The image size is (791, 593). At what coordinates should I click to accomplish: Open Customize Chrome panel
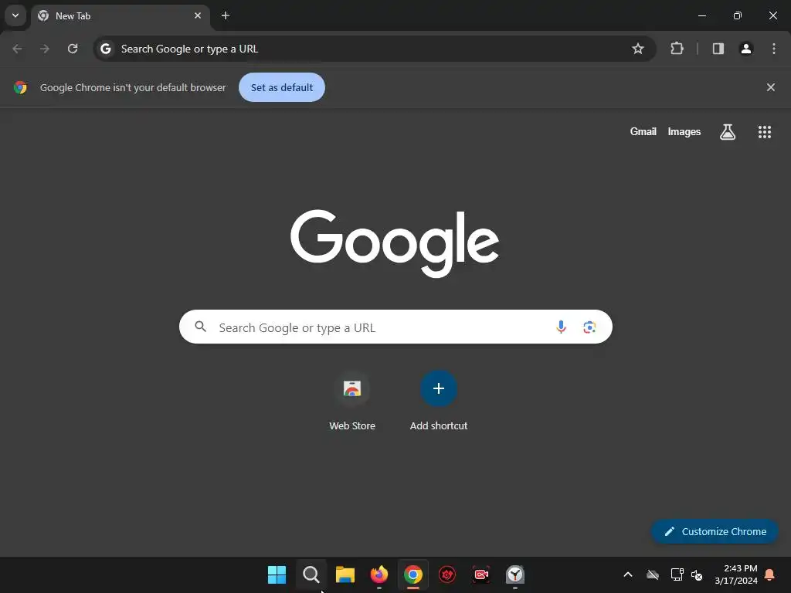point(715,531)
